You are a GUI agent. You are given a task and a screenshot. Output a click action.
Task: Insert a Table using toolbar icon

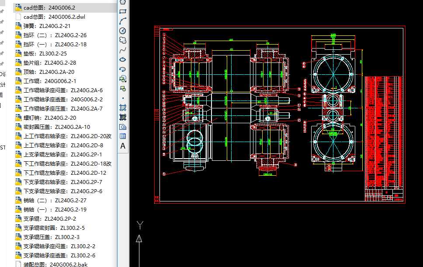coord(123,136)
